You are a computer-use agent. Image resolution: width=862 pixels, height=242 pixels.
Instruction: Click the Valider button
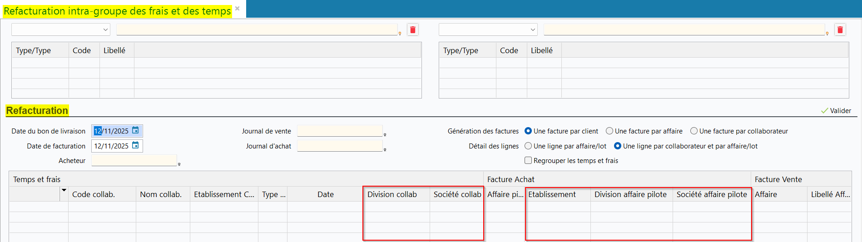[x=836, y=111]
